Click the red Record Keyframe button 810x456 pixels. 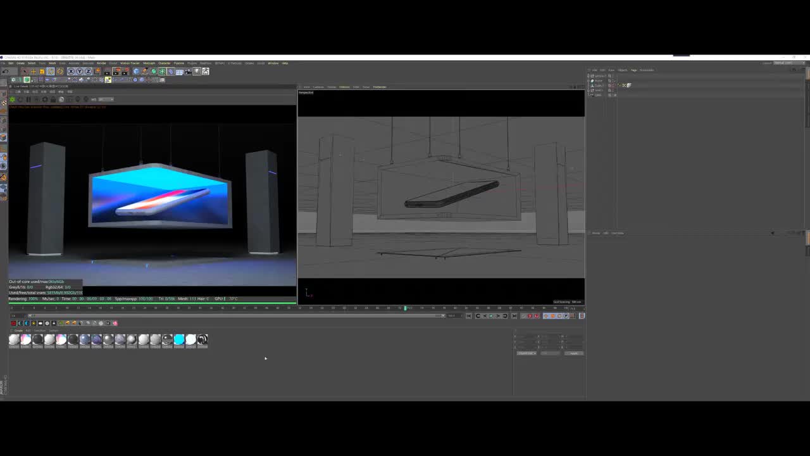point(530,316)
